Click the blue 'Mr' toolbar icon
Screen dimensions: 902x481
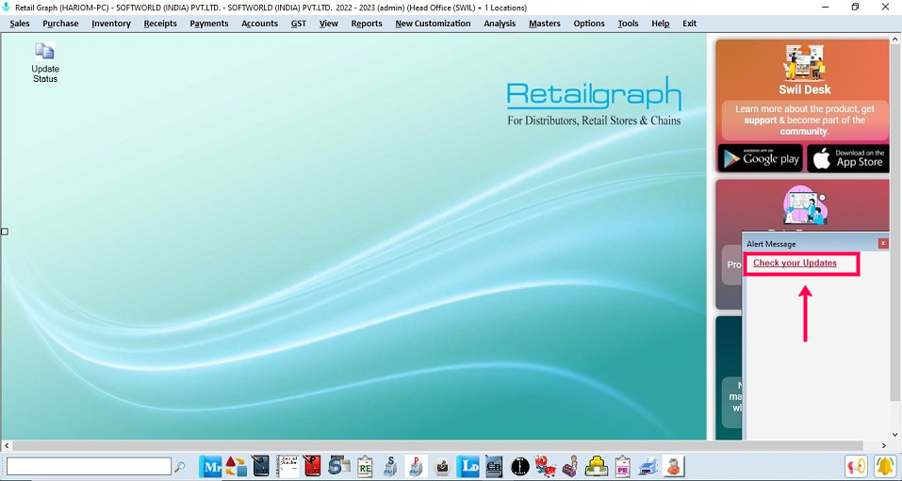click(x=210, y=466)
